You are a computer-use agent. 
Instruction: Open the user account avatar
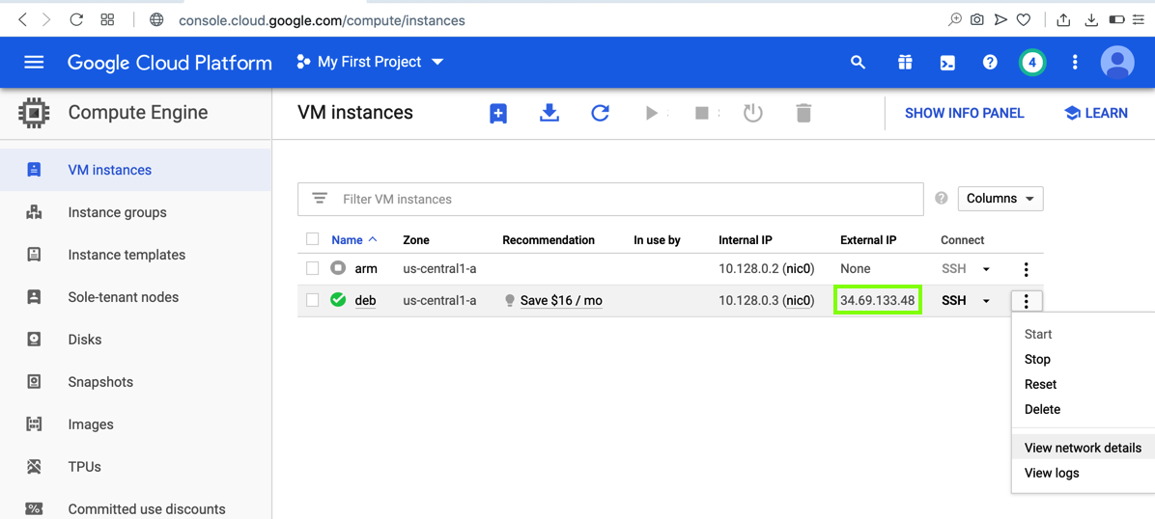pos(1117,63)
